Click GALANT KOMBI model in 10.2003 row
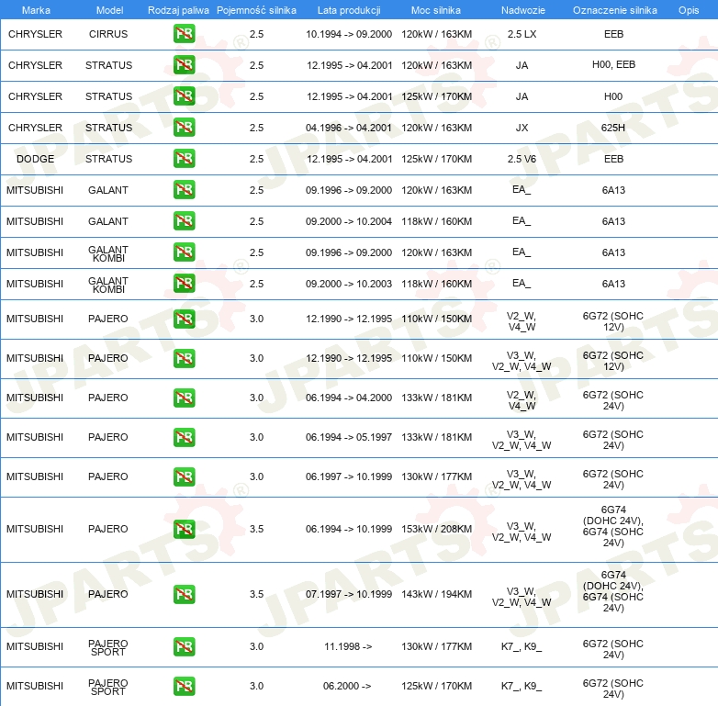 click(x=108, y=285)
